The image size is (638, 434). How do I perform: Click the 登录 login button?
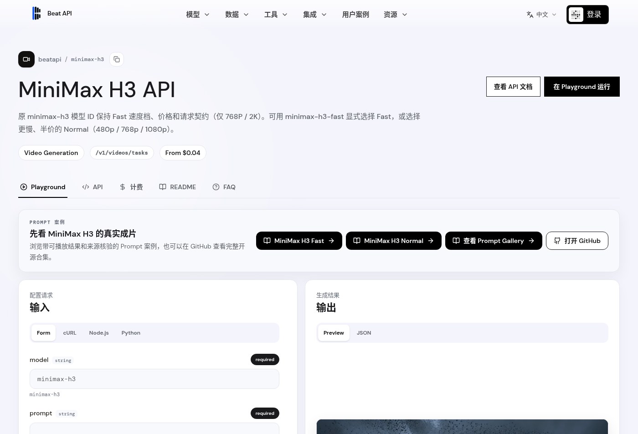[587, 15]
